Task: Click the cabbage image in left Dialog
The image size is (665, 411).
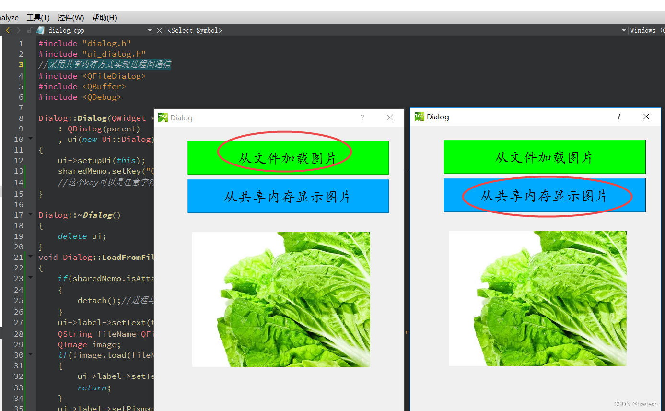Action: click(x=281, y=300)
